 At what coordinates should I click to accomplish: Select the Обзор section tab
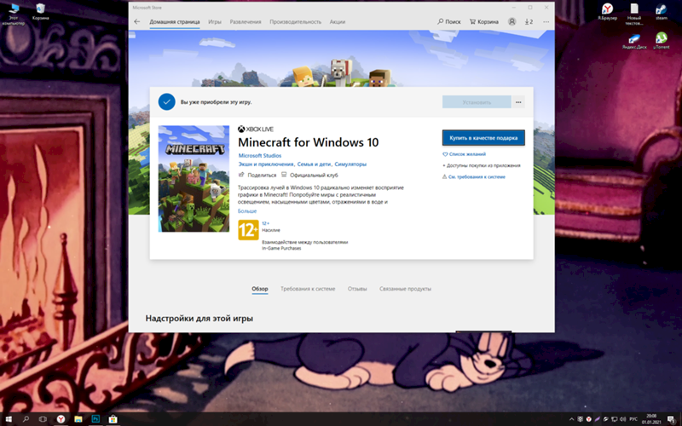[260, 289]
